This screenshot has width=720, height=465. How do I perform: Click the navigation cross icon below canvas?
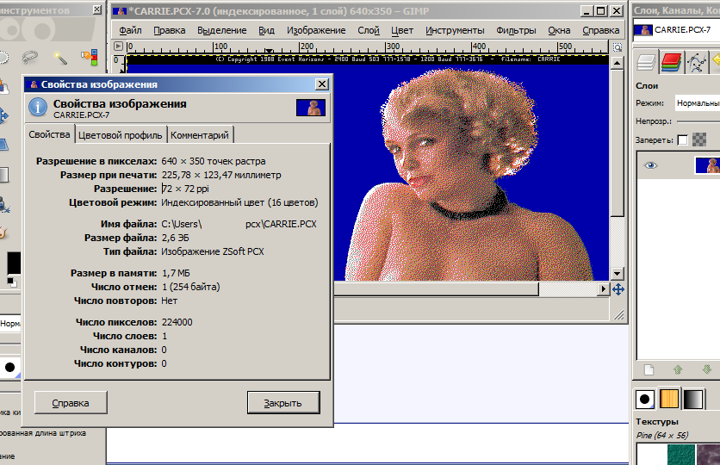618,289
